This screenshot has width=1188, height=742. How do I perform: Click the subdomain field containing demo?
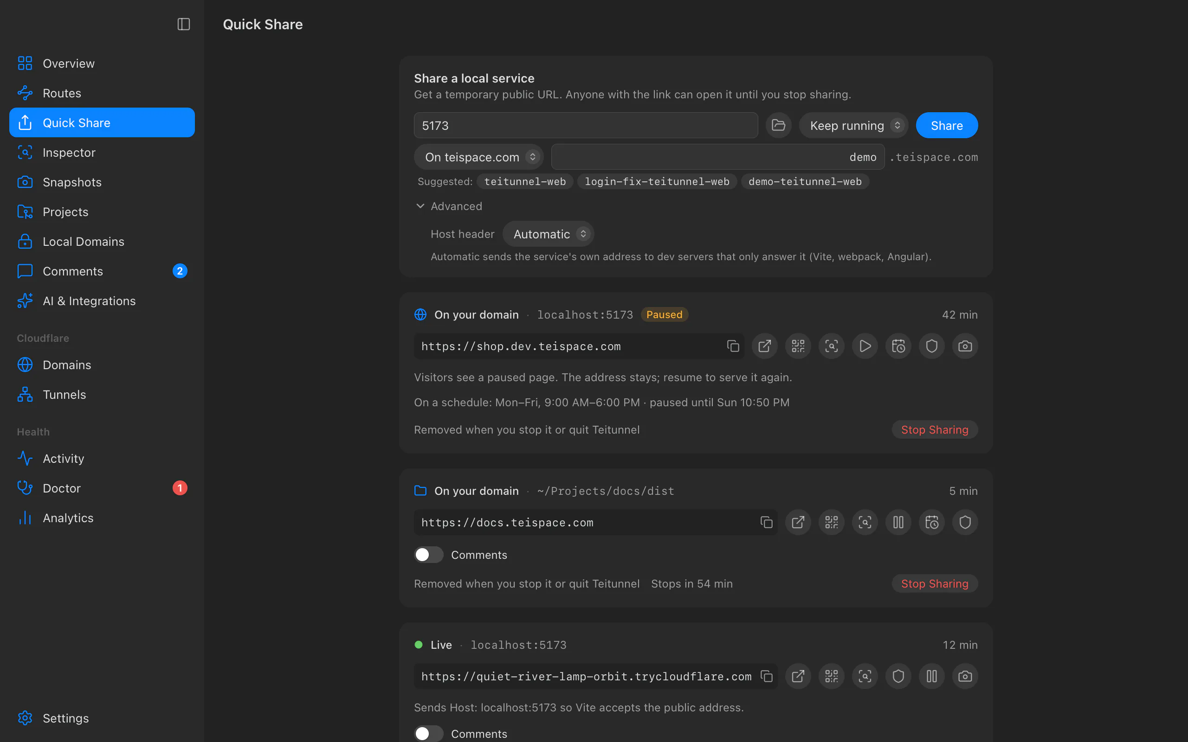(x=718, y=157)
